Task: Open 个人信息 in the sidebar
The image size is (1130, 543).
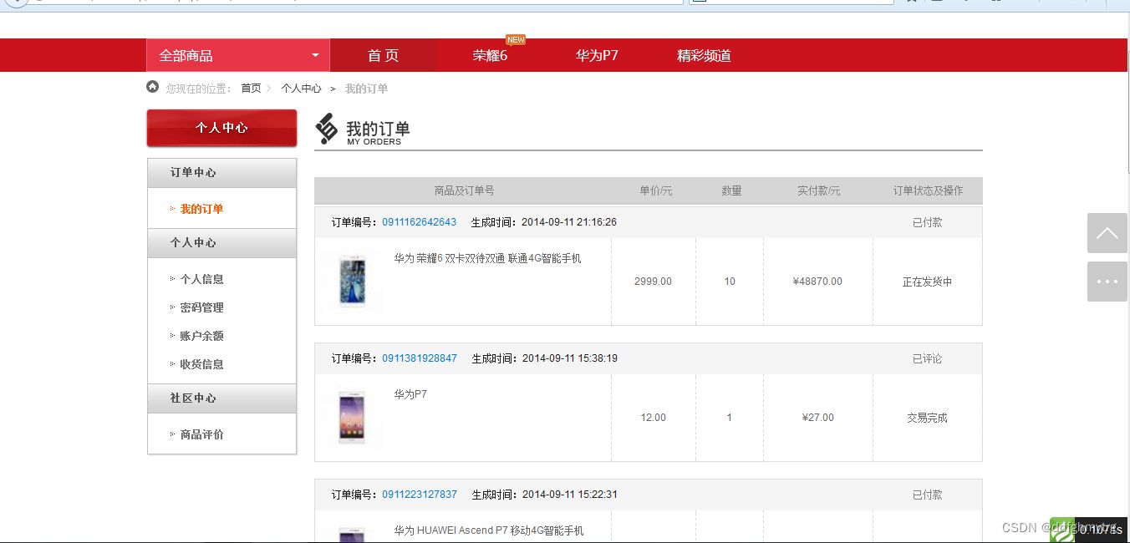Action: 201,278
